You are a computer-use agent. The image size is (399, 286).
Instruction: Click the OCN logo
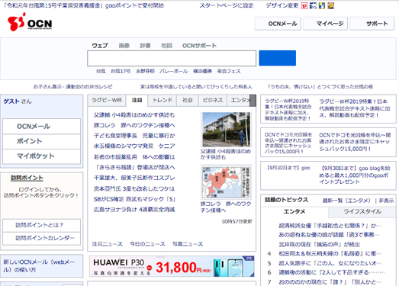click(x=30, y=23)
